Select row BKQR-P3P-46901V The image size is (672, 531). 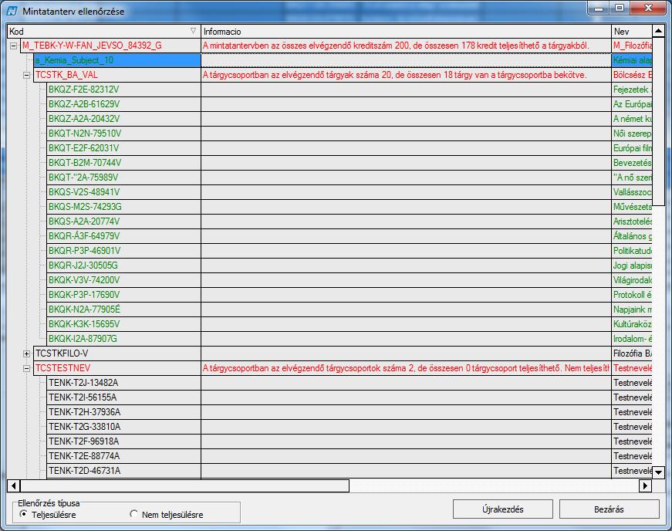point(123,251)
